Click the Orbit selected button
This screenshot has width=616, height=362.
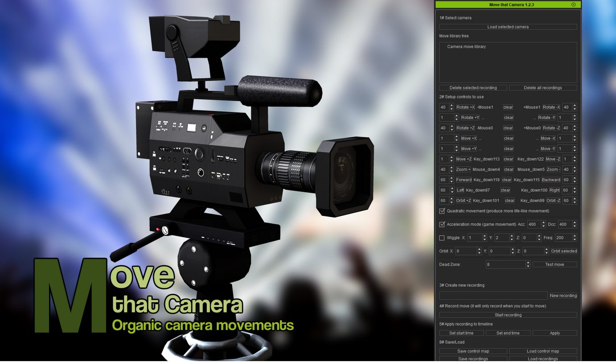click(563, 251)
